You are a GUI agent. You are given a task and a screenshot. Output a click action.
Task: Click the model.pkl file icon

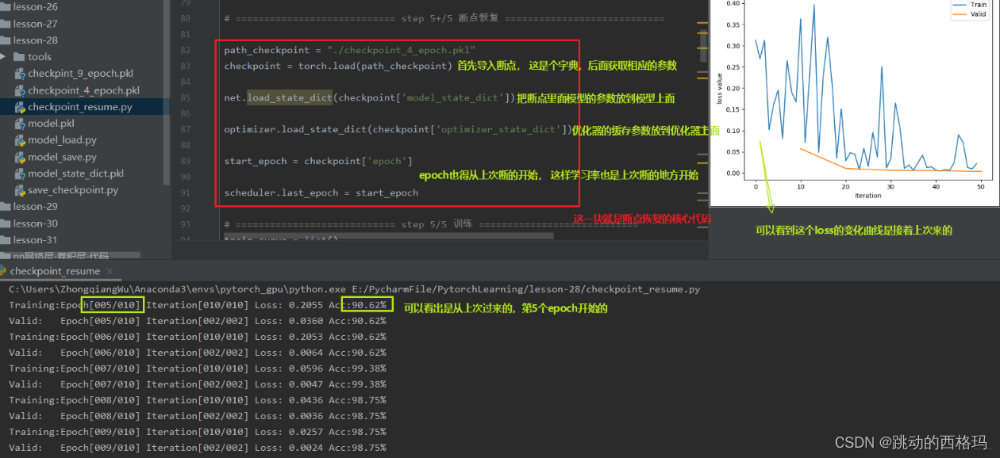[x=20, y=124]
